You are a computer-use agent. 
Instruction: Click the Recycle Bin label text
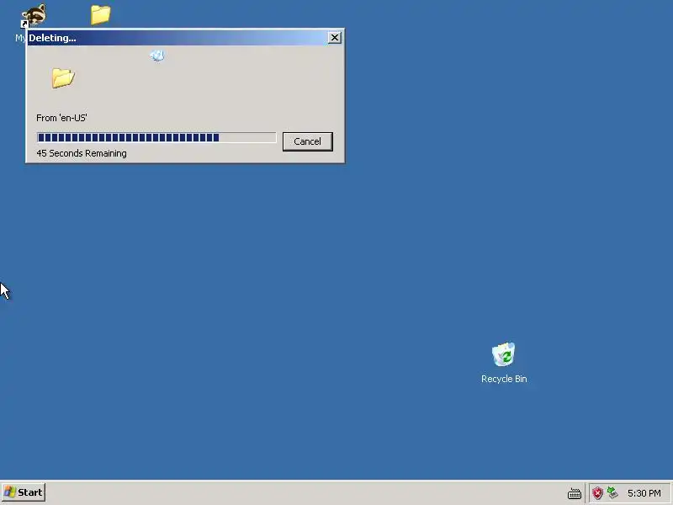[504, 379]
